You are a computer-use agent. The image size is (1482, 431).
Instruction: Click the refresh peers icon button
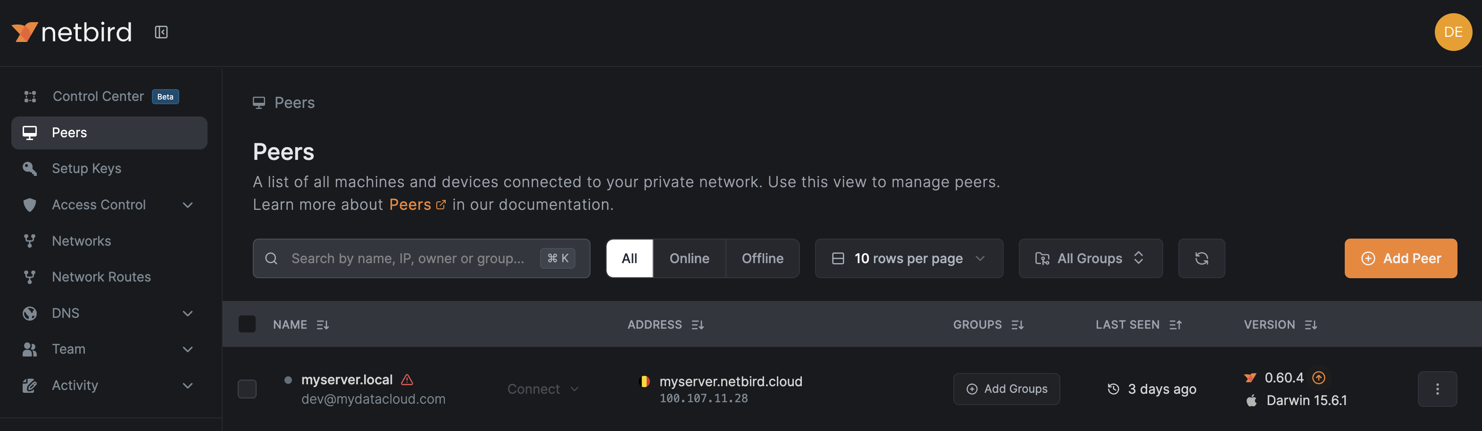[x=1201, y=258]
